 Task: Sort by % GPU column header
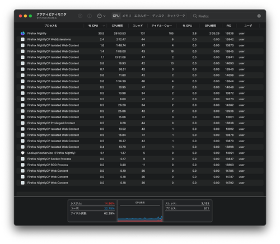(x=188, y=26)
